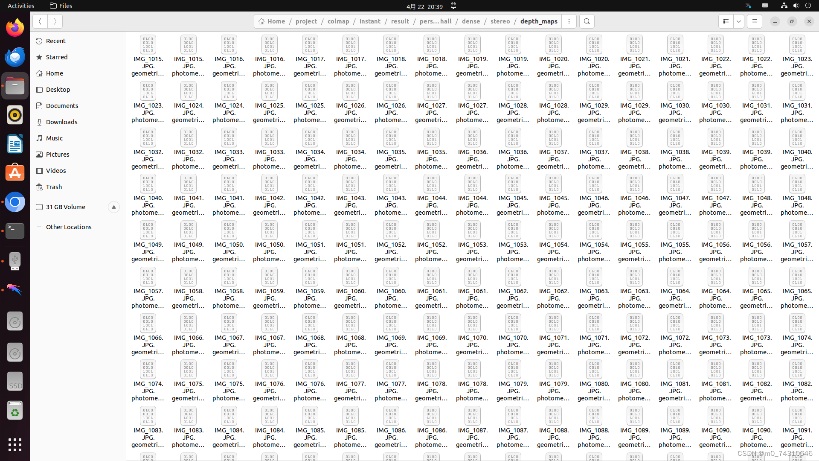The height and width of the screenshot is (461, 819).
Task: Go back with the left arrow button
Action: (x=40, y=21)
